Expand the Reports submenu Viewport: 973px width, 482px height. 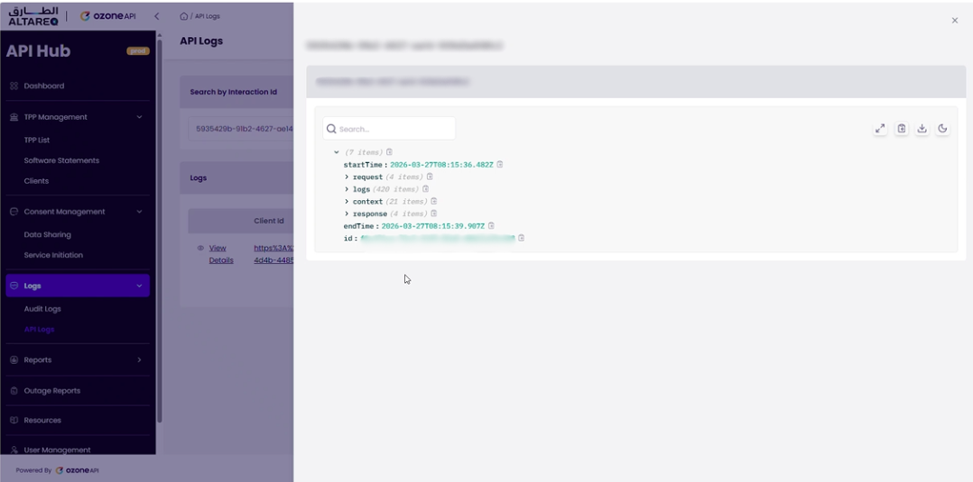point(139,360)
